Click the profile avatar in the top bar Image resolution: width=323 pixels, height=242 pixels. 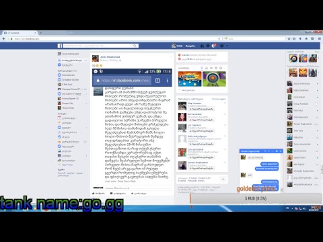pyautogui.click(x=174, y=46)
